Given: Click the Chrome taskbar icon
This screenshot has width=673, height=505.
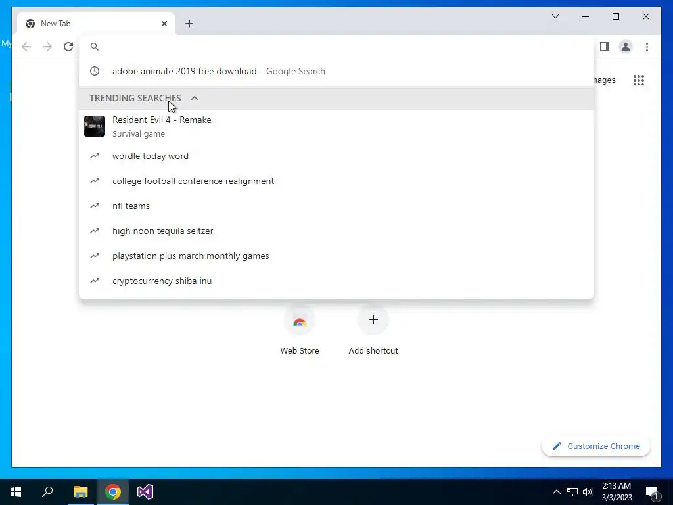Looking at the screenshot, I should pyautogui.click(x=113, y=492).
